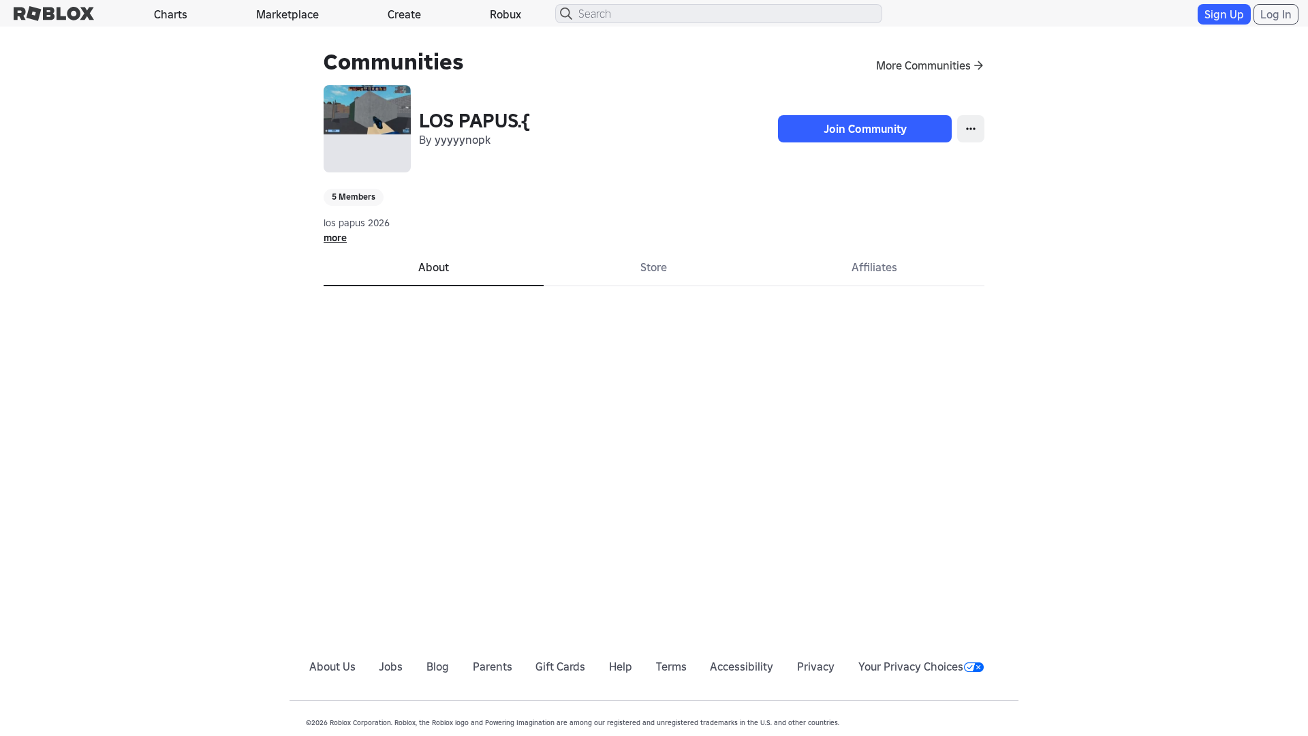Screen dimensions: 1308x736
Task: Open the Gift Cards footer link
Action: tap(560, 666)
